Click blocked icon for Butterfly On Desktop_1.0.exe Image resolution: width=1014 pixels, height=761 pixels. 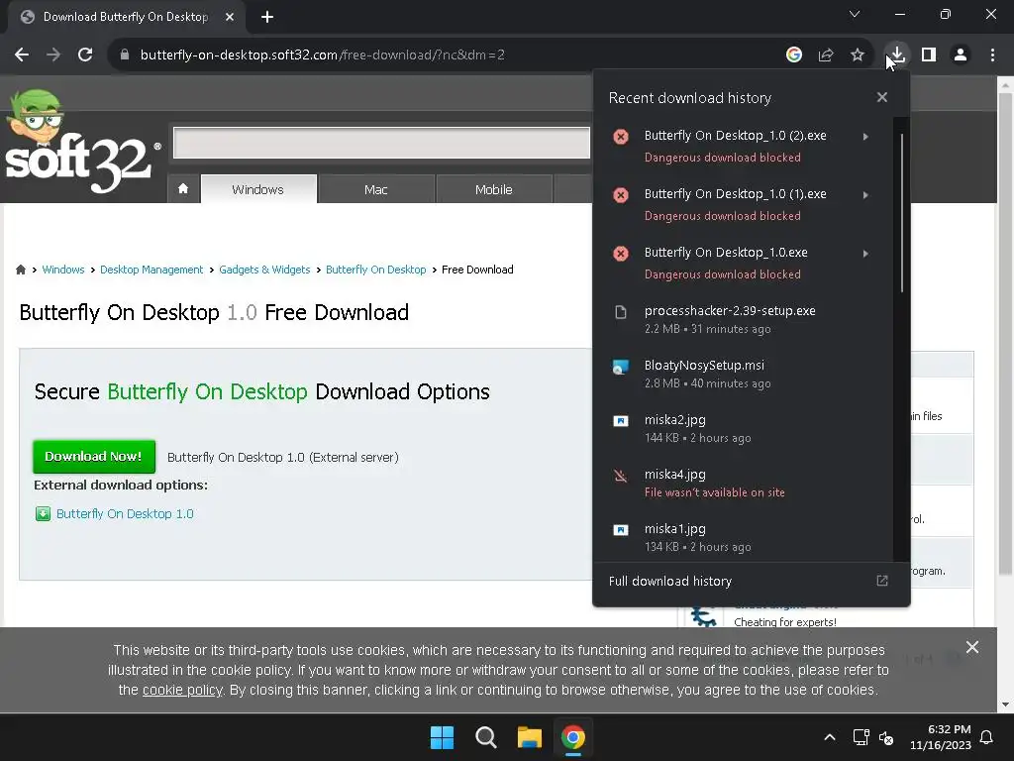click(x=621, y=253)
